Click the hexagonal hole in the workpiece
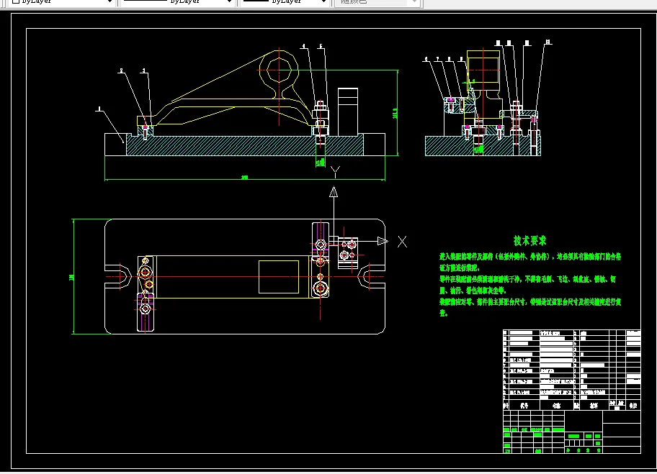The height and width of the screenshot is (474, 657). coord(279,70)
